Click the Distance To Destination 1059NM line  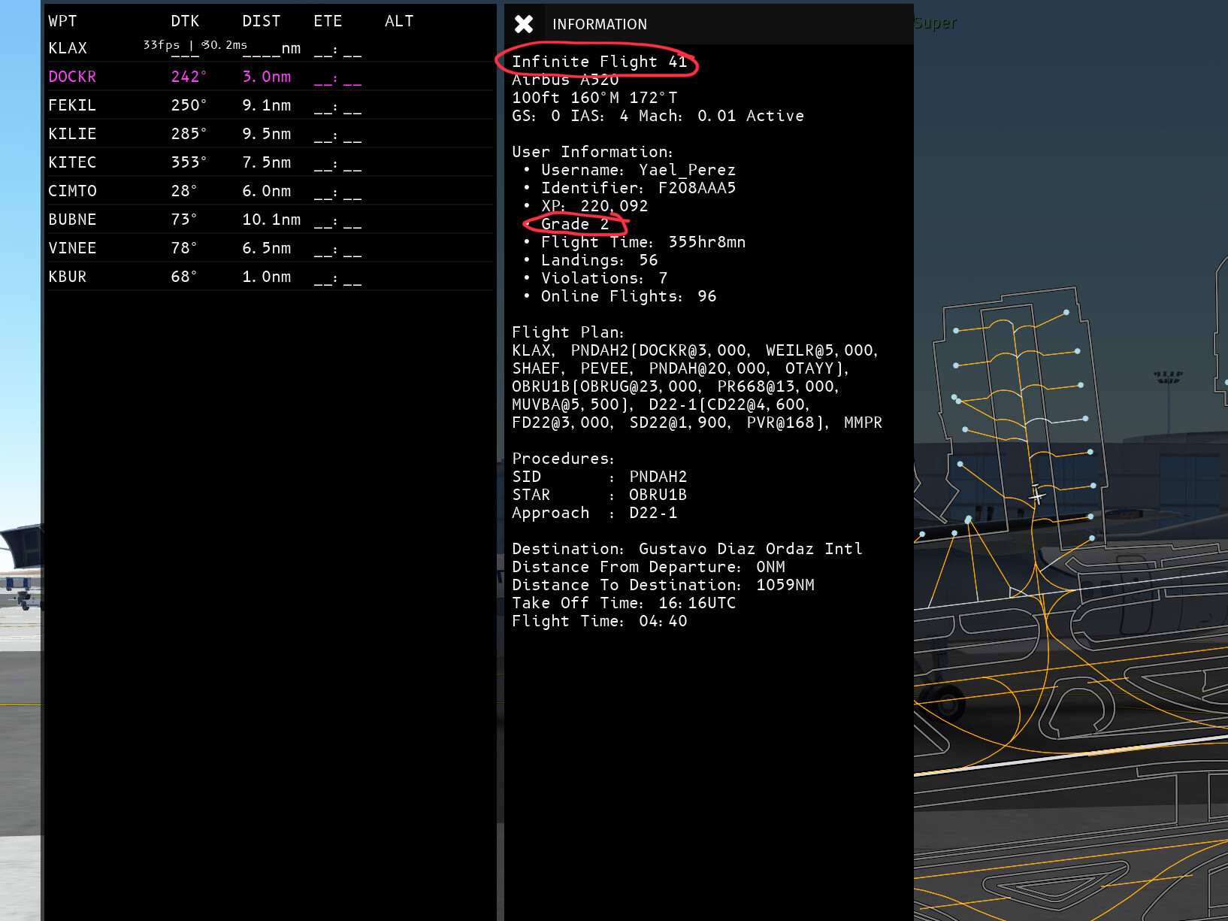tap(663, 585)
